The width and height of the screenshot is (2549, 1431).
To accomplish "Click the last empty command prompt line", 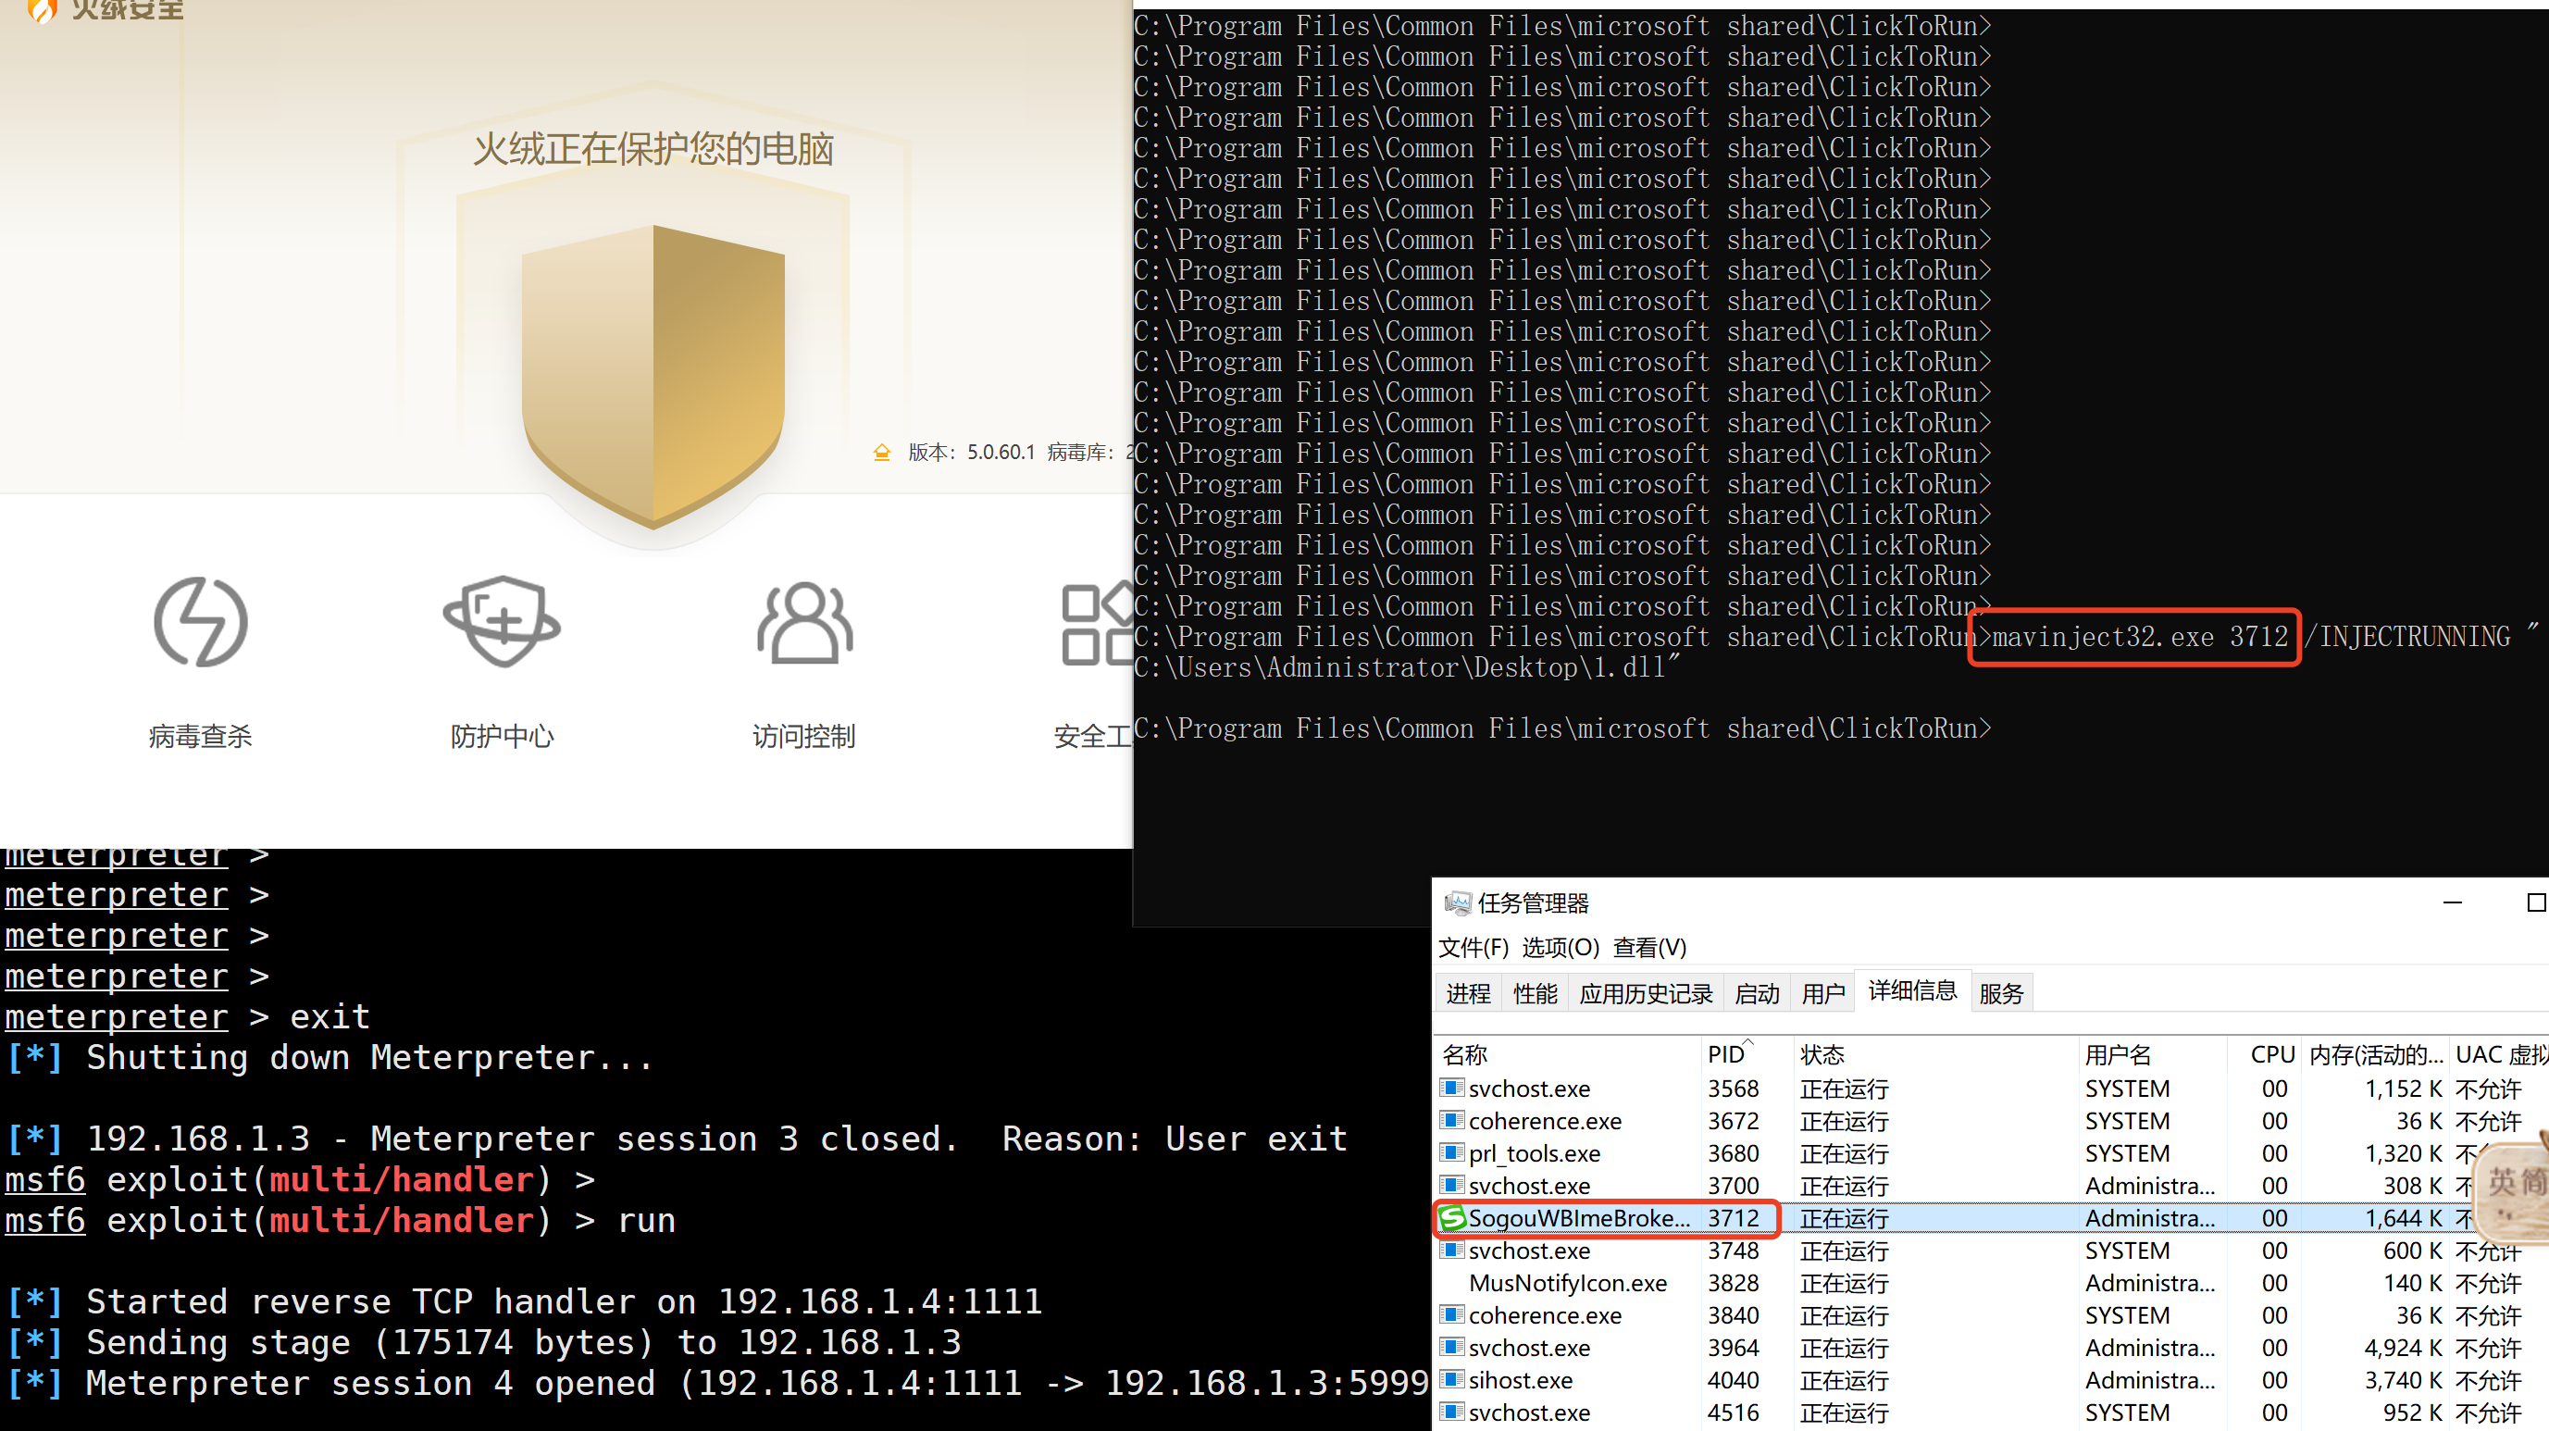I will point(1562,728).
